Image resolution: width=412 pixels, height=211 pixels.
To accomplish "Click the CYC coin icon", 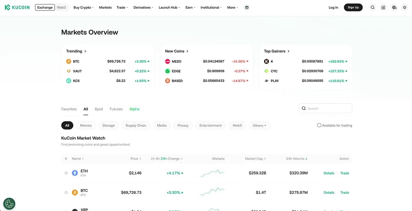I will 266,71.
